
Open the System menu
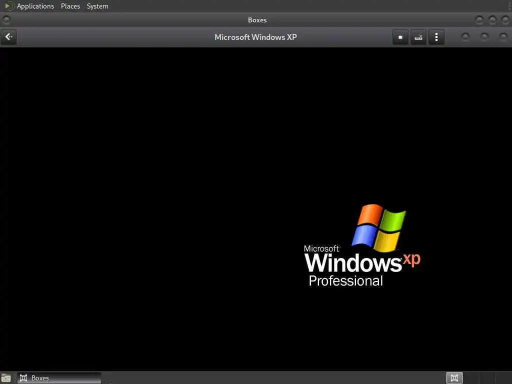point(97,6)
